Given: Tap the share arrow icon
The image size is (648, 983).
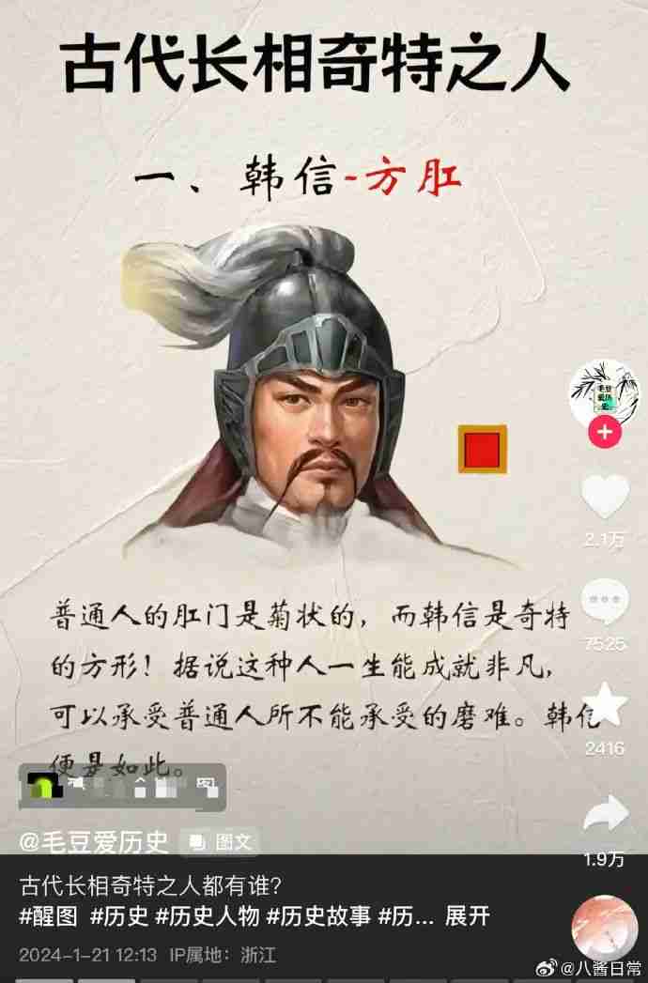Looking at the screenshot, I should point(606,814).
